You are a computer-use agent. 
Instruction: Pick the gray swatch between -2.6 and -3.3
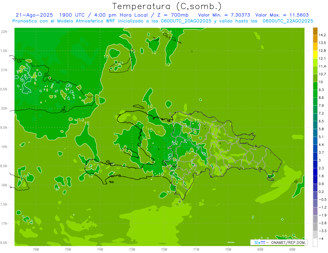(315, 227)
